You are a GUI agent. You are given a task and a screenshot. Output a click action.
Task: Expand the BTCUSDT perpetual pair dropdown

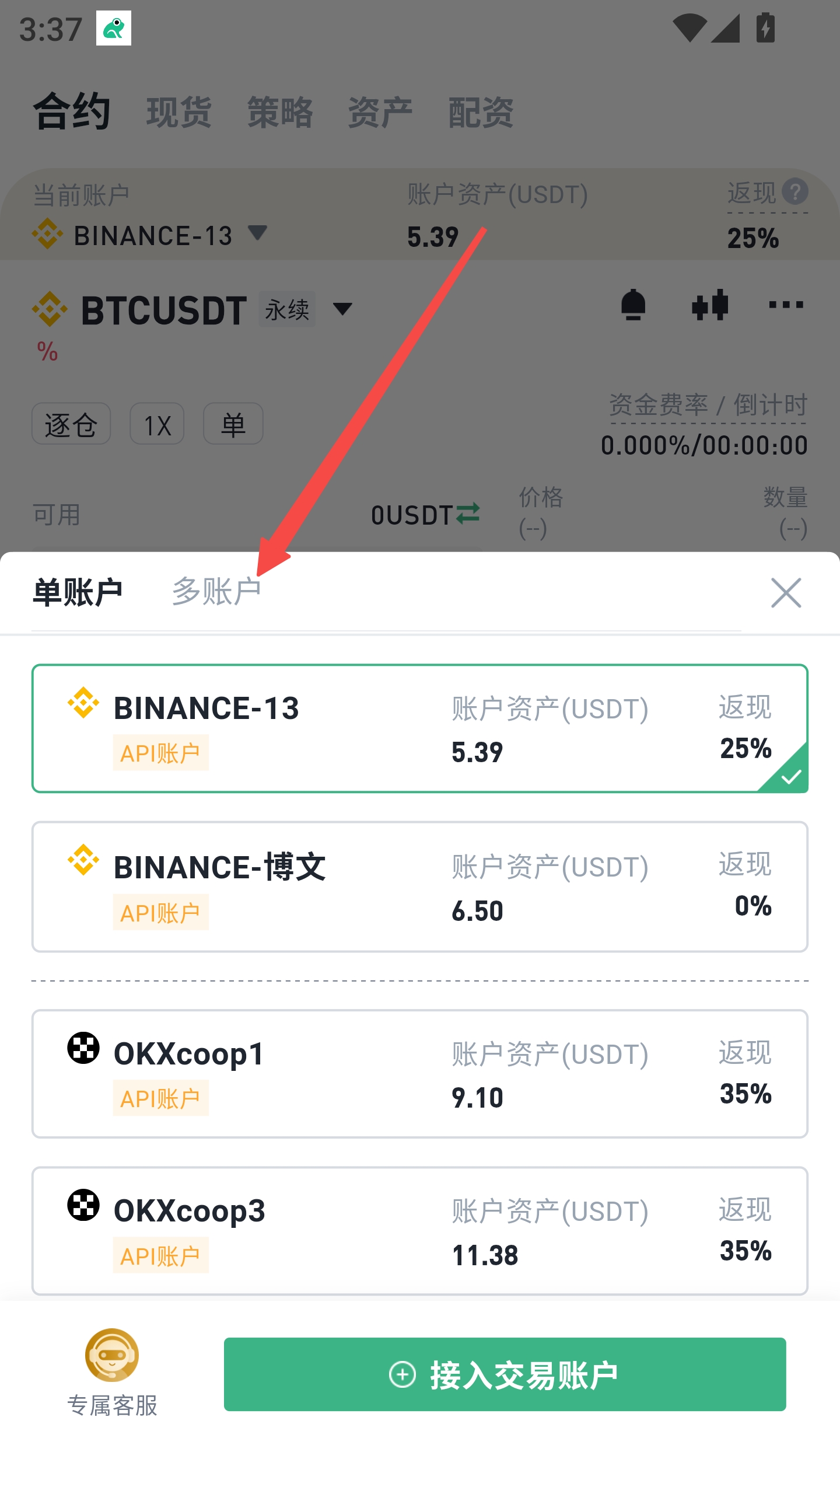(x=342, y=309)
